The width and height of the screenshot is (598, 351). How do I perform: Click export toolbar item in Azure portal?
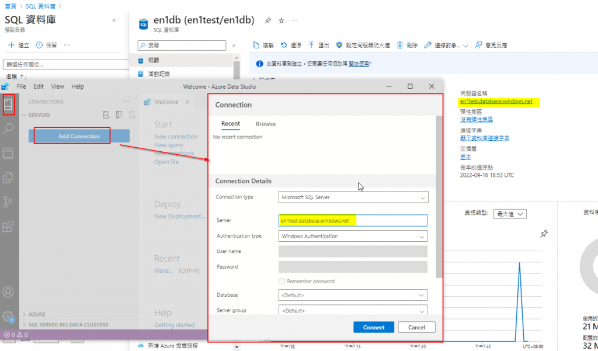pyautogui.click(x=319, y=45)
